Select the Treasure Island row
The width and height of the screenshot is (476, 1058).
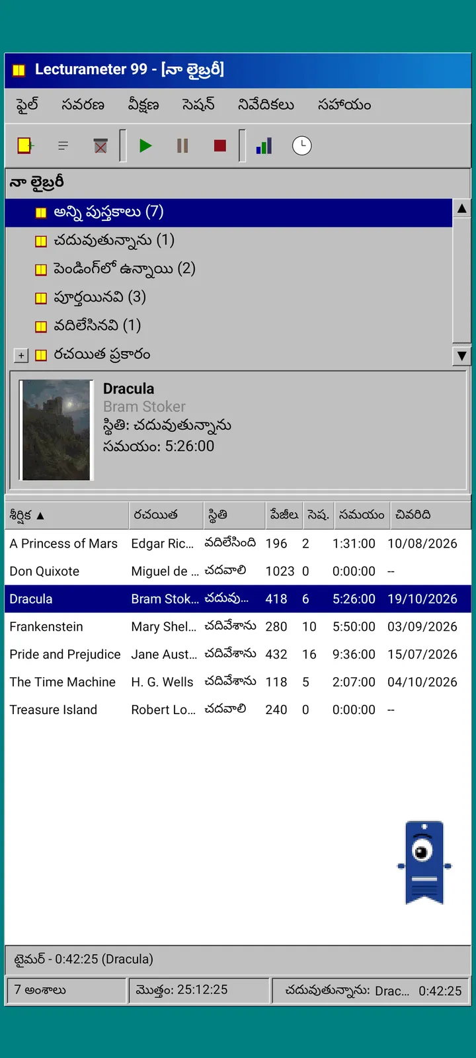coord(238,710)
